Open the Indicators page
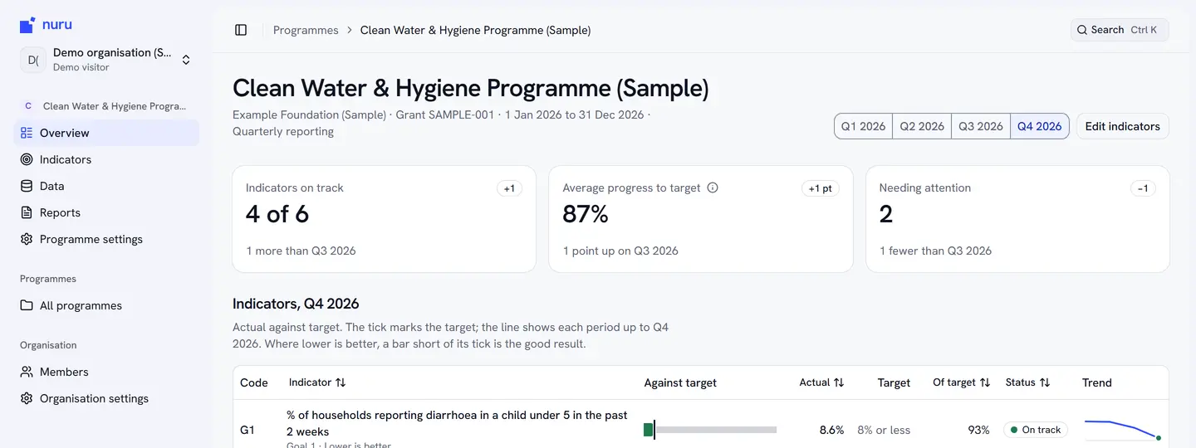Image resolution: width=1196 pixels, height=448 pixels. click(106, 159)
